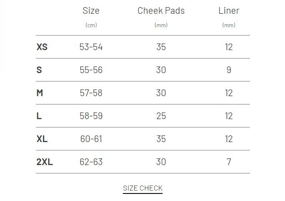Image resolution: width=285 pixels, height=201 pixels.
Task: Select the XL row label
Action: coord(42,139)
